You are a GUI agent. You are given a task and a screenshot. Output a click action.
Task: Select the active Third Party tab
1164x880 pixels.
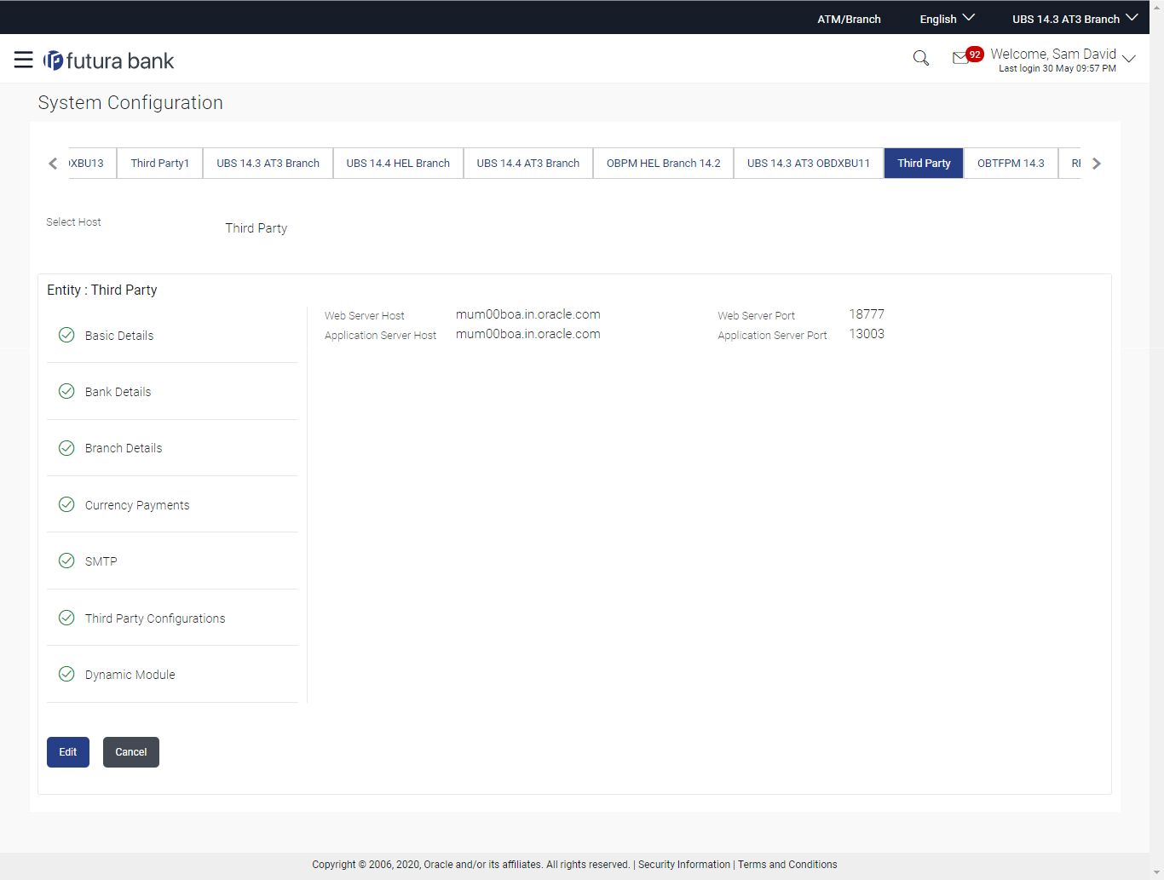tap(924, 163)
